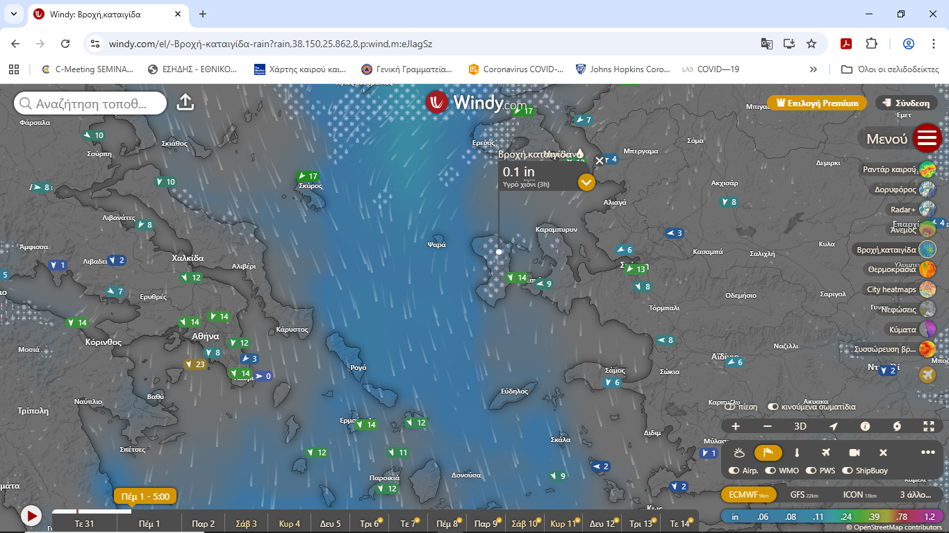Image resolution: width=949 pixels, height=533 pixels.
Task: Toggle the ShipBuoy stations switch
Action: [848, 471]
